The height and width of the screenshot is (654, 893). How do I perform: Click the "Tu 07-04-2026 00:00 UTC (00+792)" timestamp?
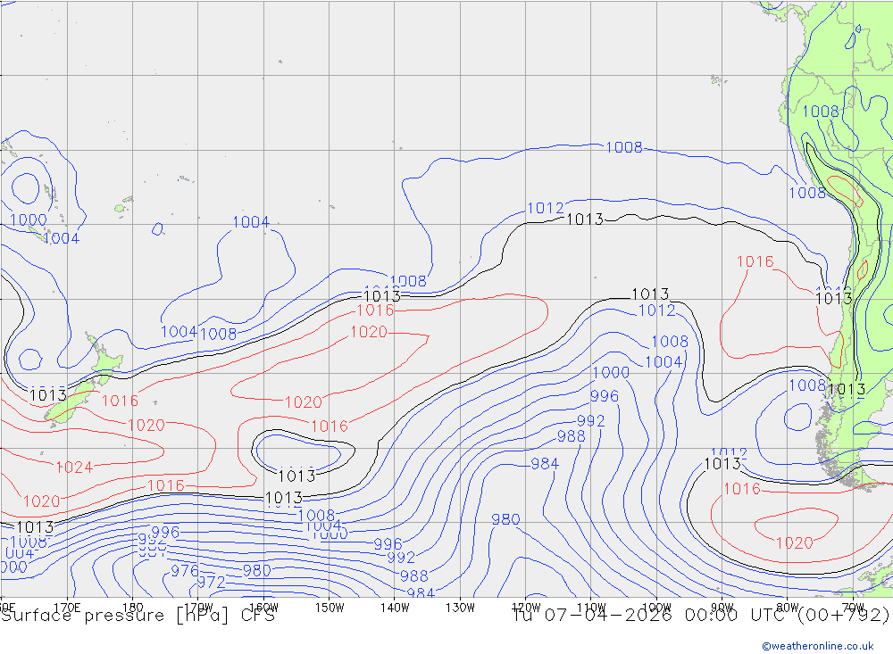(x=701, y=616)
